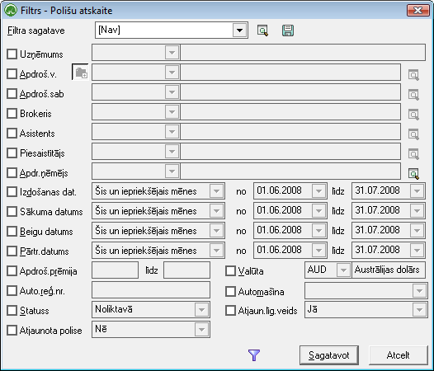This screenshot has width=434, height=371.
Task: Click the search icon in the Brokeris row
Action: (x=413, y=115)
